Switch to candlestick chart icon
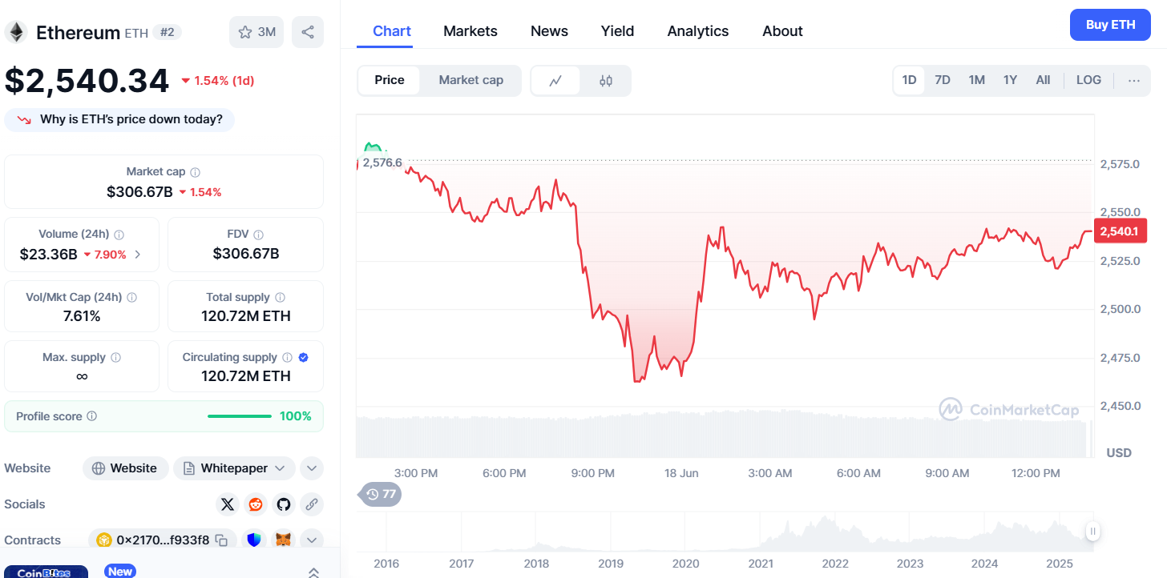Image resolution: width=1167 pixels, height=578 pixels. [x=606, y=80]
